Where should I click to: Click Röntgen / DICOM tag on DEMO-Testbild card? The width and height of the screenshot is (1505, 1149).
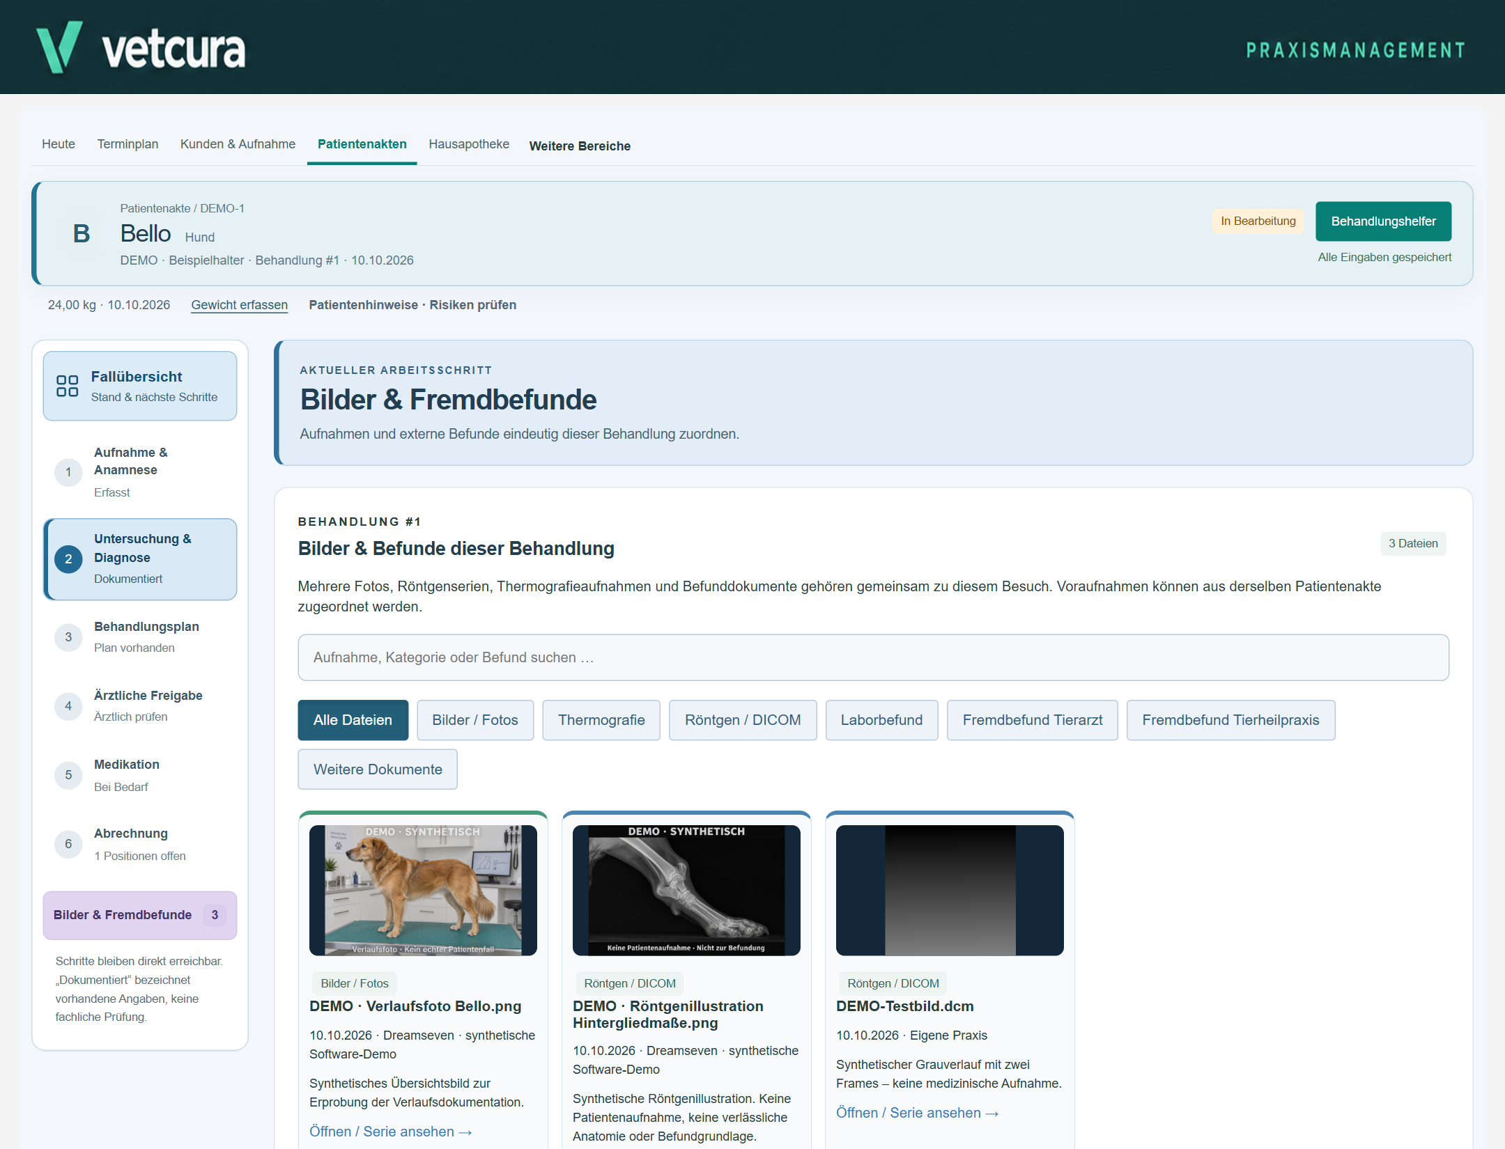click(893, 983)
